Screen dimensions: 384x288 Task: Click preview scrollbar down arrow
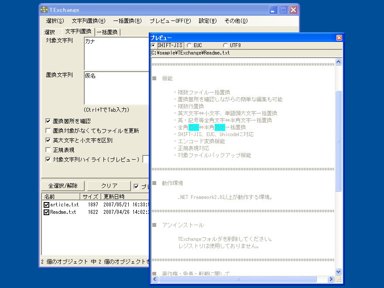(339, 271)
